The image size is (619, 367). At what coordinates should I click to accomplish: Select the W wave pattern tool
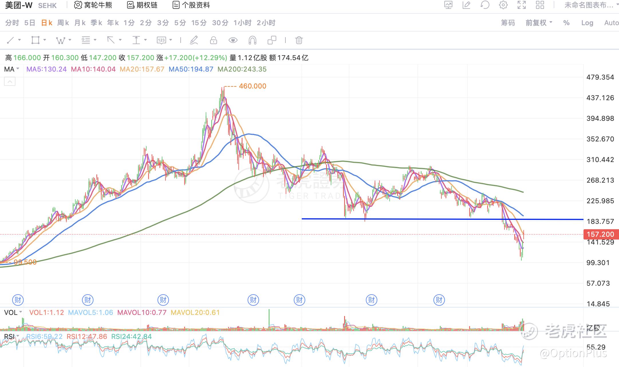click(60, 40)
